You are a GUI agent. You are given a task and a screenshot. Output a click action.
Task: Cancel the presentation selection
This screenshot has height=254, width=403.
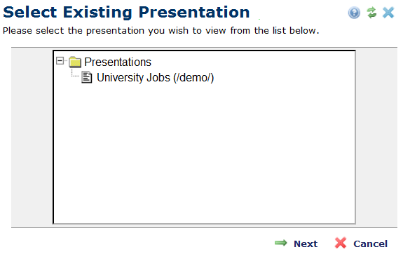pyautogui.click(x=370, y=243)
